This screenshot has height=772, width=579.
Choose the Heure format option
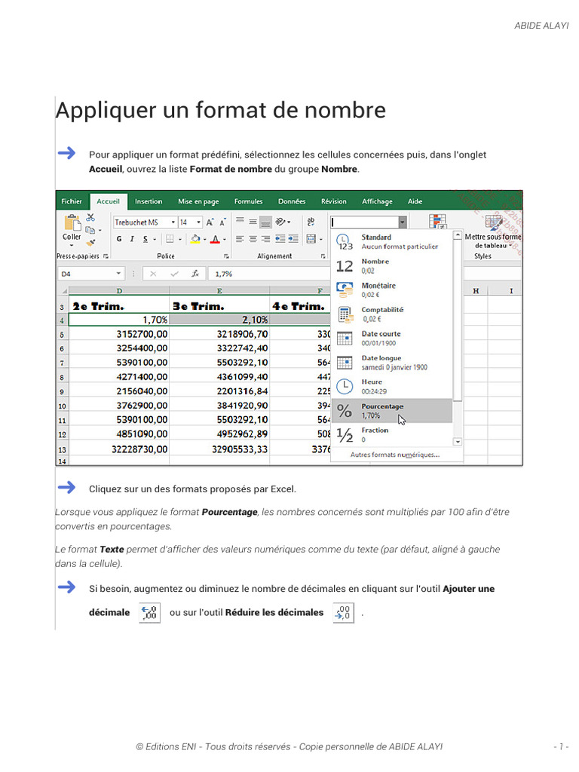[x=392, y=387]
